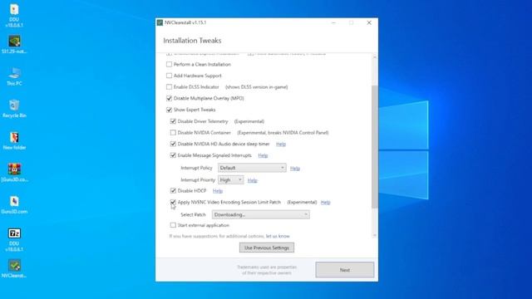Uncheck Show Expert Tweaks
Screen dimensions: 532x299
pyautogui.click(x=169, y=110)
